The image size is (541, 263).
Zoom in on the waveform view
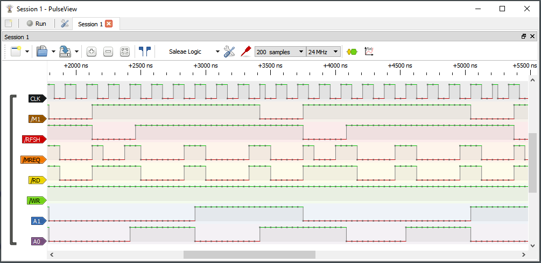coord(91,52)
